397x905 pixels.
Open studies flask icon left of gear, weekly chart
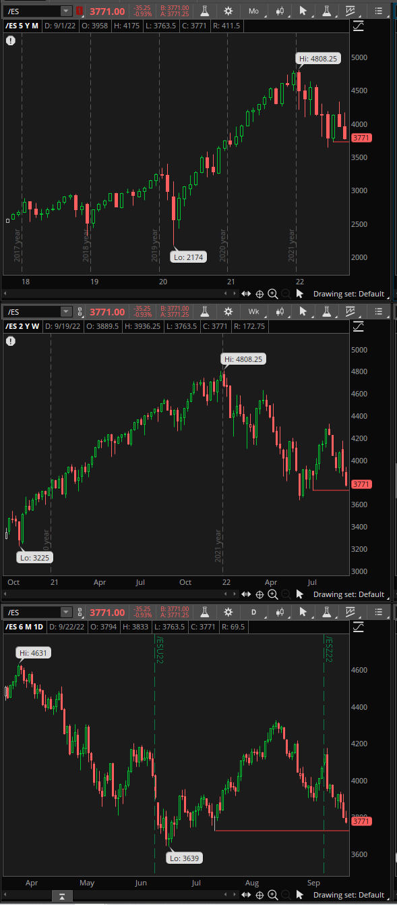(x=206, y=311)
